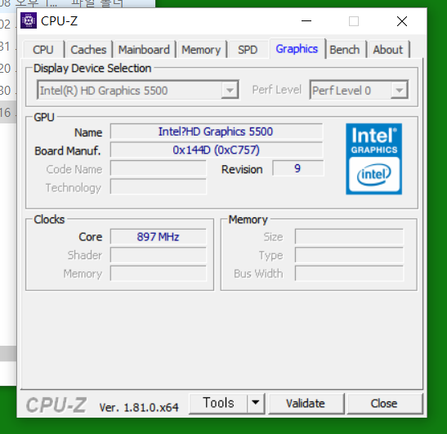The height and width of the screenshot is (434, 447).
Task: Click the Tools button
Action: (x=218, y=403)
